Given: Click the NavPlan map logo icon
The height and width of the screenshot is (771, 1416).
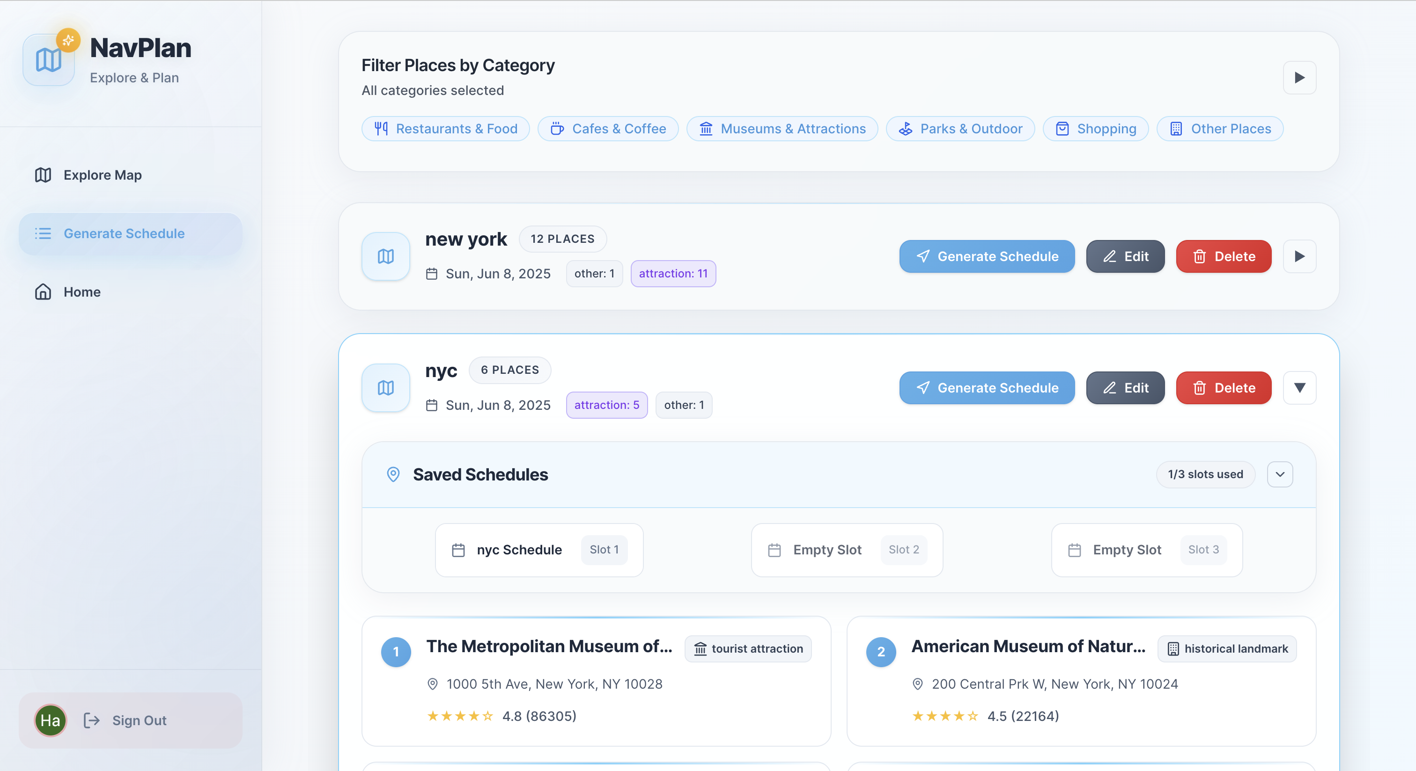Looking at the screenshot, I should (x=48, y=60).
